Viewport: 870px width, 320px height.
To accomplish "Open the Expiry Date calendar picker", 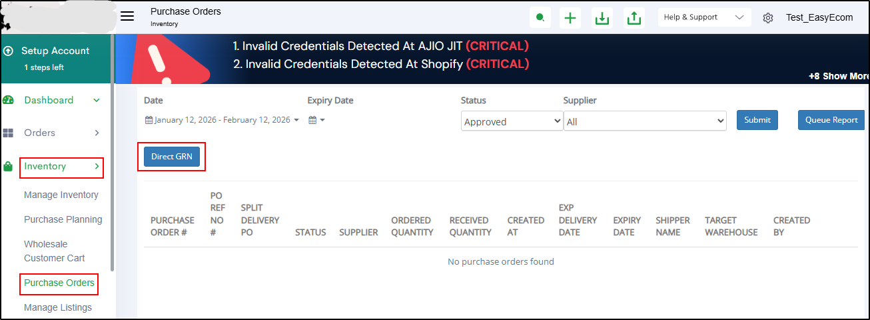I will coord(316,120).
